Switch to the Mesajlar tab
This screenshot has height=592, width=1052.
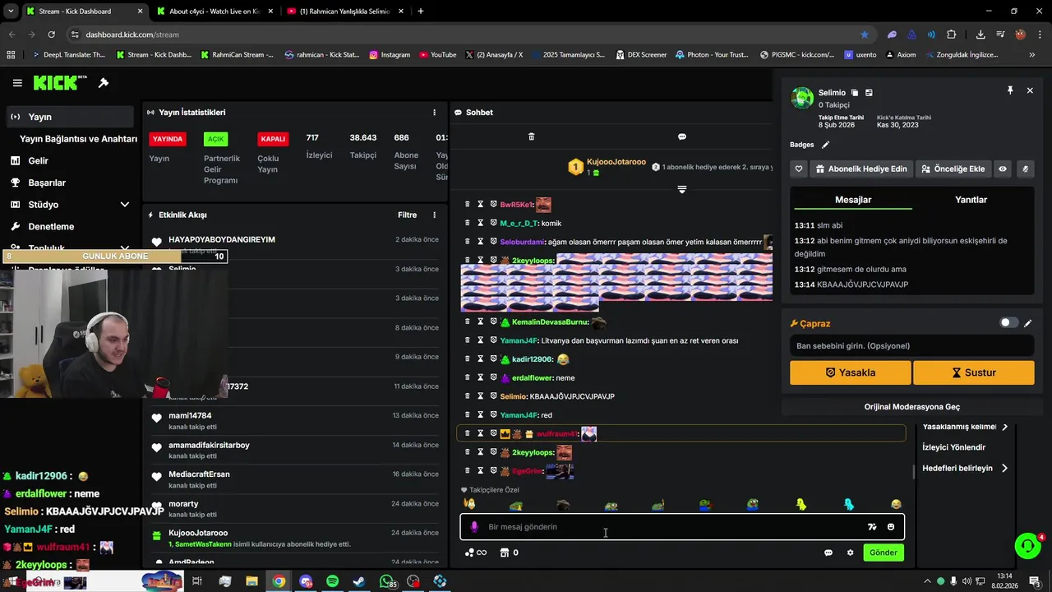coord(853,200)
